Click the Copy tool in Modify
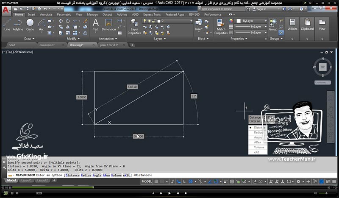Viewport: 339px width, 198px height. (x=61, y=27)
